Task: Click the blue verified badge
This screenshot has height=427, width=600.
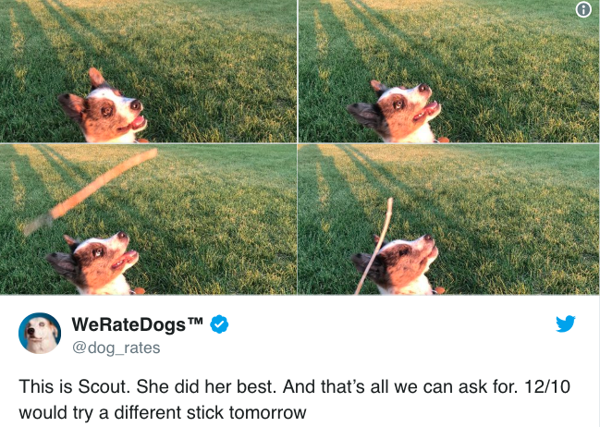Action: (219, 324)
